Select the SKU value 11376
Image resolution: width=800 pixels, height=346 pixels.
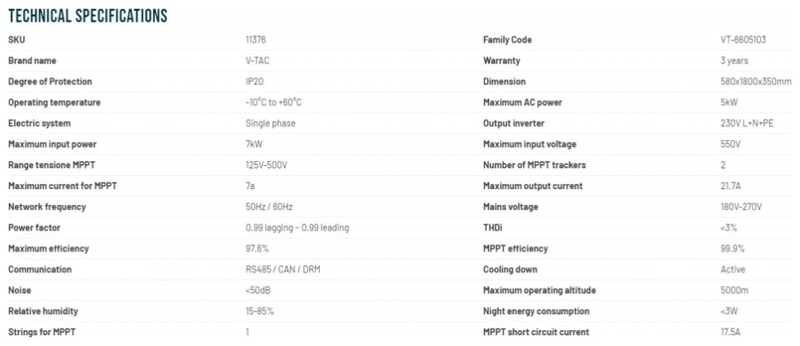coord(256,40)
